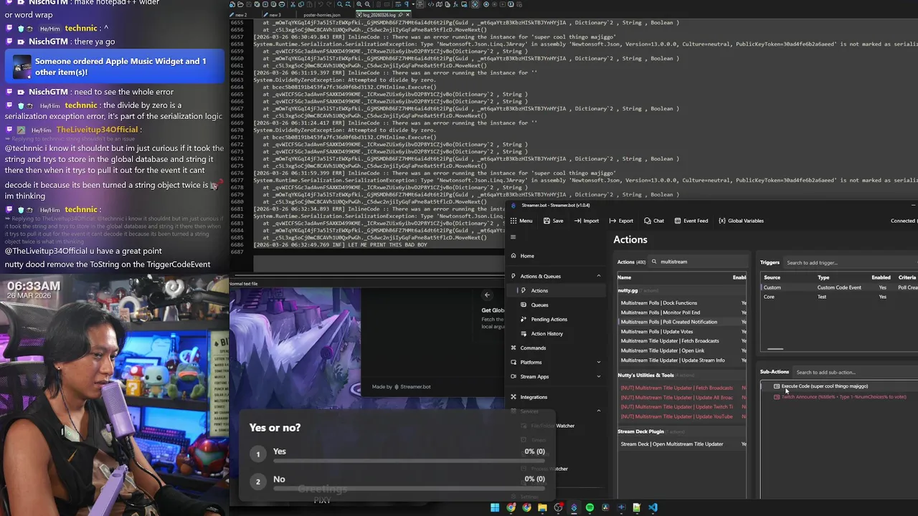Screen dimensions: 918x516
Task: Open Find magnifier icon in Notepad++
Action: tap(339, 4)
